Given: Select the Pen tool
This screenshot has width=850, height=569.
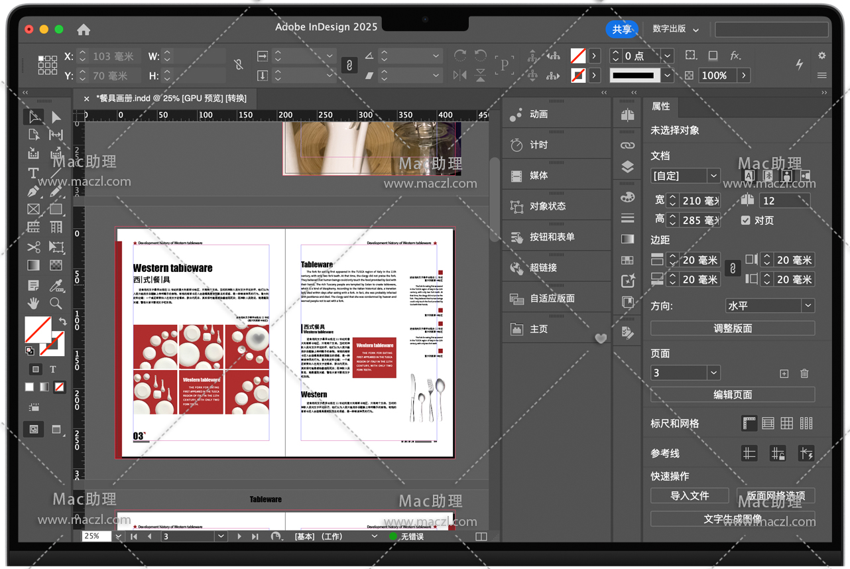Looking at the screenshot, I should pos(33,192).
